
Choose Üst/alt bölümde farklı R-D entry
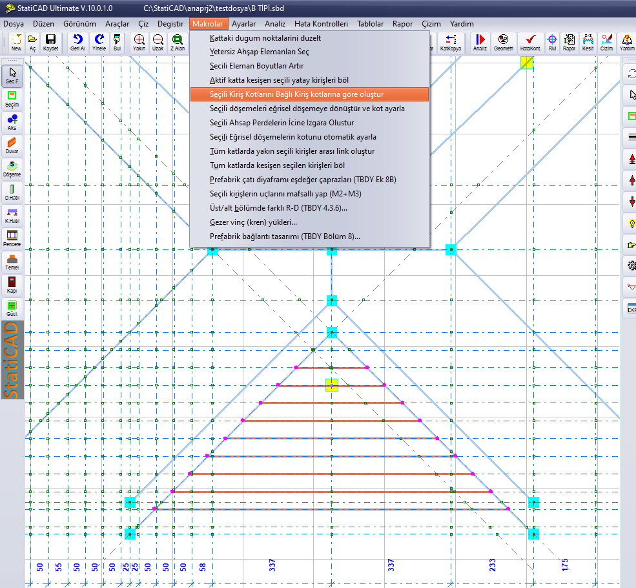click(x=309, y=208)
